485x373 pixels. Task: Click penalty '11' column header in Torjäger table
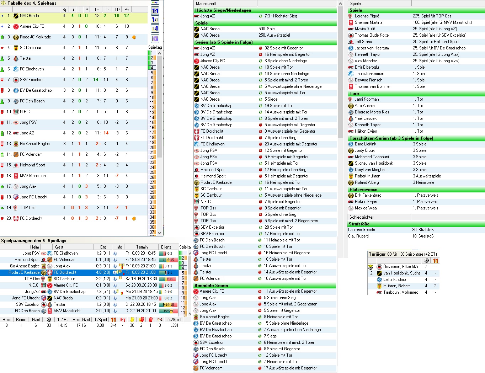(436, 261)
